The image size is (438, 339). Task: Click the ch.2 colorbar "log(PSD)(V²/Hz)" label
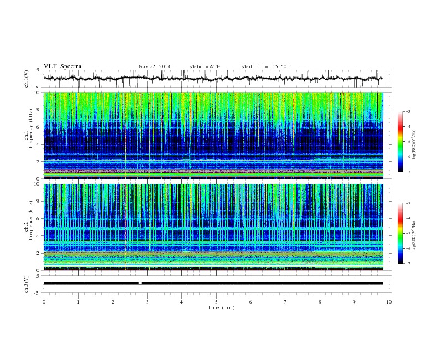pyautogui.click(x=414, y=236)
